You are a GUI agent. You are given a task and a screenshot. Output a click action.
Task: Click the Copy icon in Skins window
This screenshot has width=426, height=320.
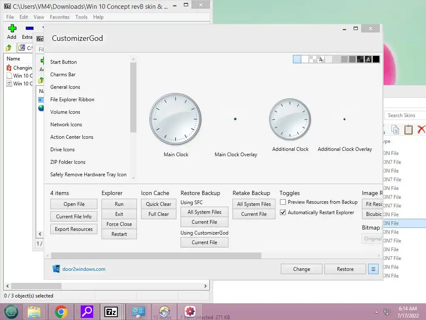(x=395, y=130)
